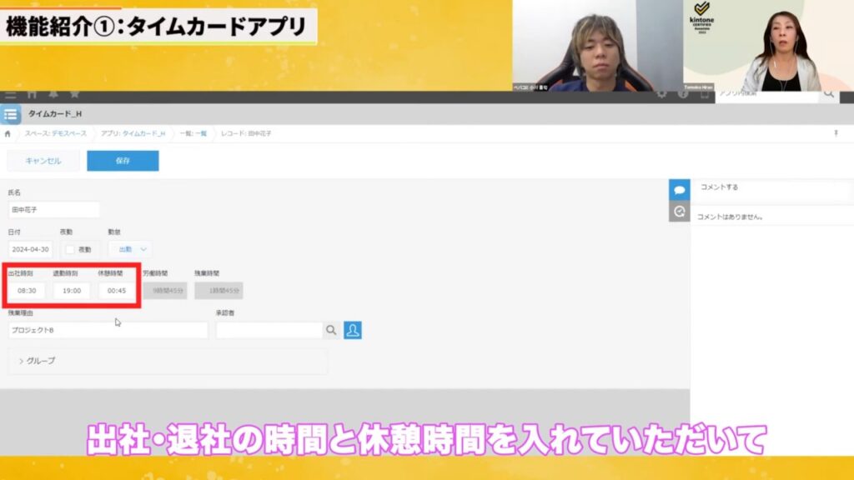
Task: Click the magnifier icon next to 承認者 field
Action: click(x=331, y=331)
